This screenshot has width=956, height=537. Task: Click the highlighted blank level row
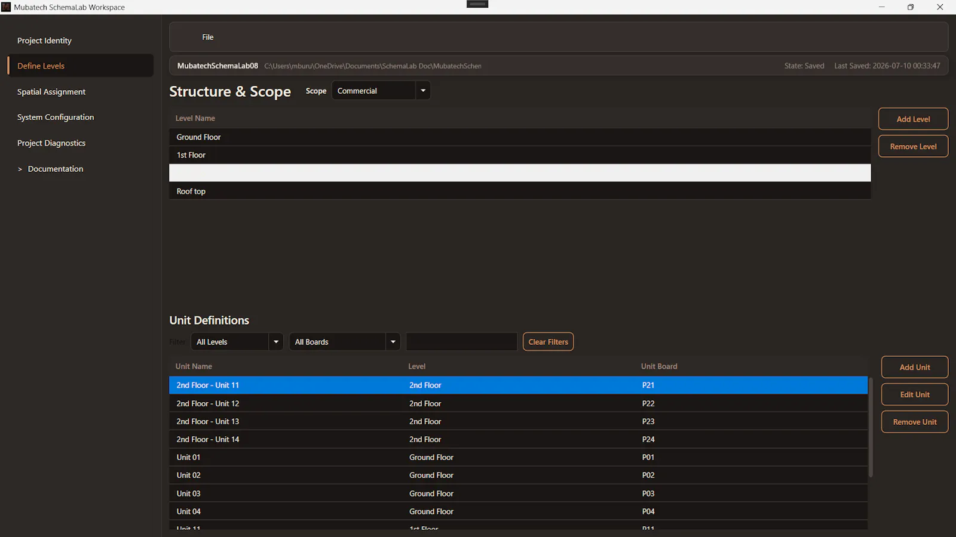(x=520, y=173)
